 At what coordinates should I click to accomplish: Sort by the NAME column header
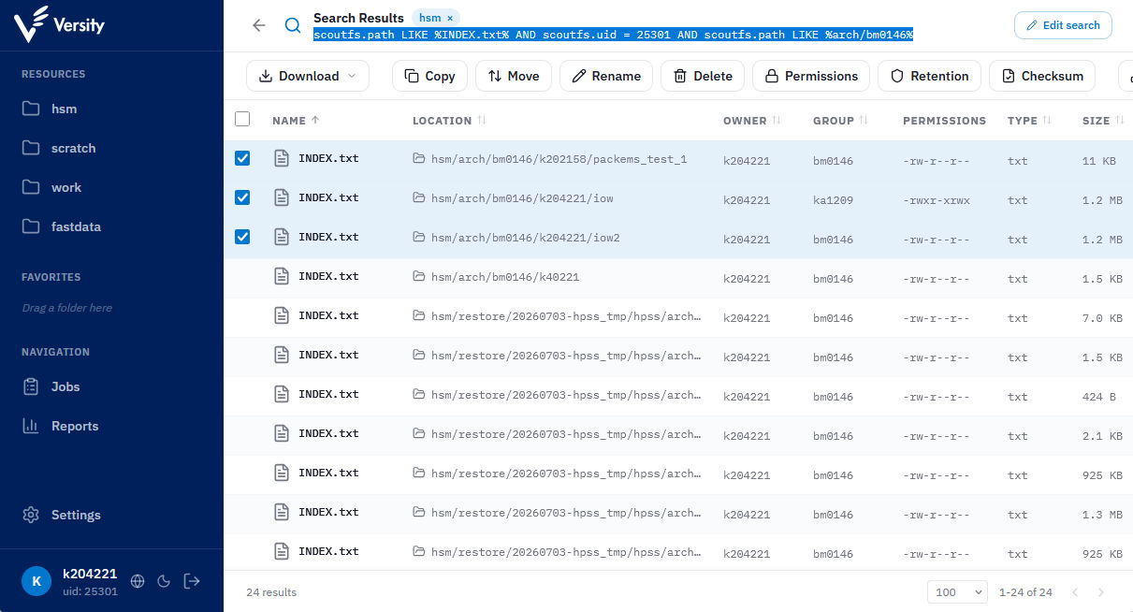pyautogui.click(x=295, y=121)
